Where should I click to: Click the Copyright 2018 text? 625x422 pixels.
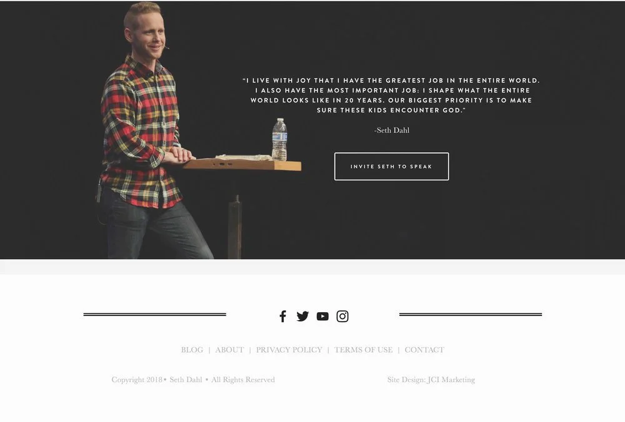pos(137,380)
